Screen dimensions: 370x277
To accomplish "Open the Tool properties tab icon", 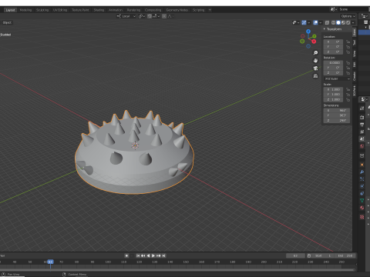I will click(x=362, y=108).
